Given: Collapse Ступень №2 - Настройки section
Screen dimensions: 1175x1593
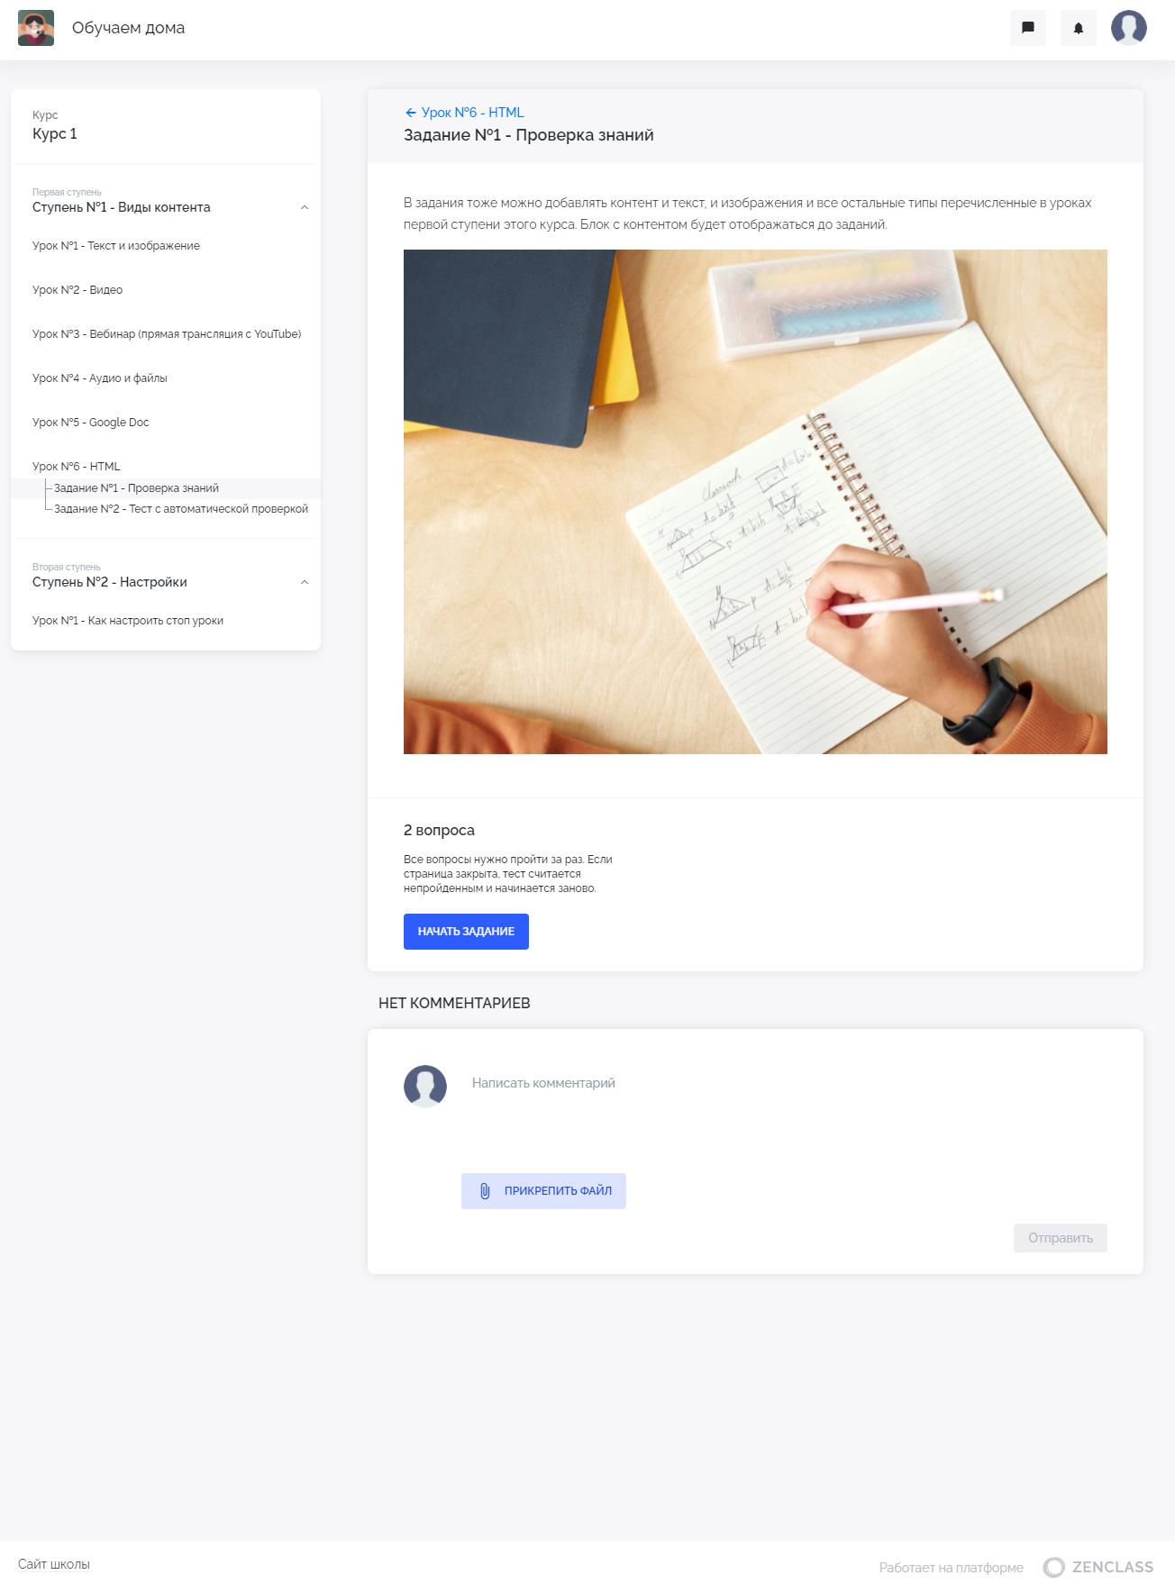Looking at the screenshot, I should tap(304, 582).
